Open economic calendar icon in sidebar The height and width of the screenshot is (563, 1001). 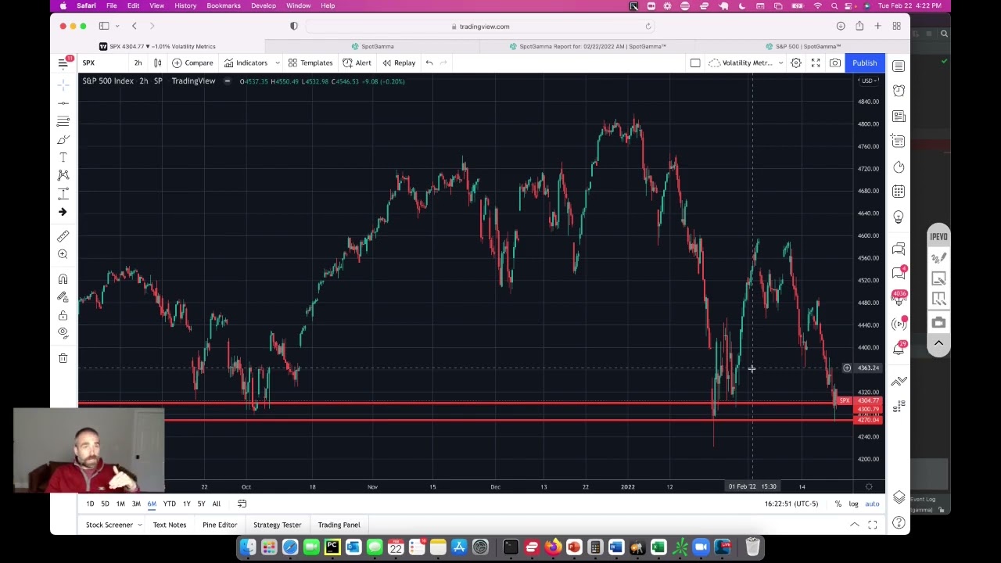pos(899,192)
